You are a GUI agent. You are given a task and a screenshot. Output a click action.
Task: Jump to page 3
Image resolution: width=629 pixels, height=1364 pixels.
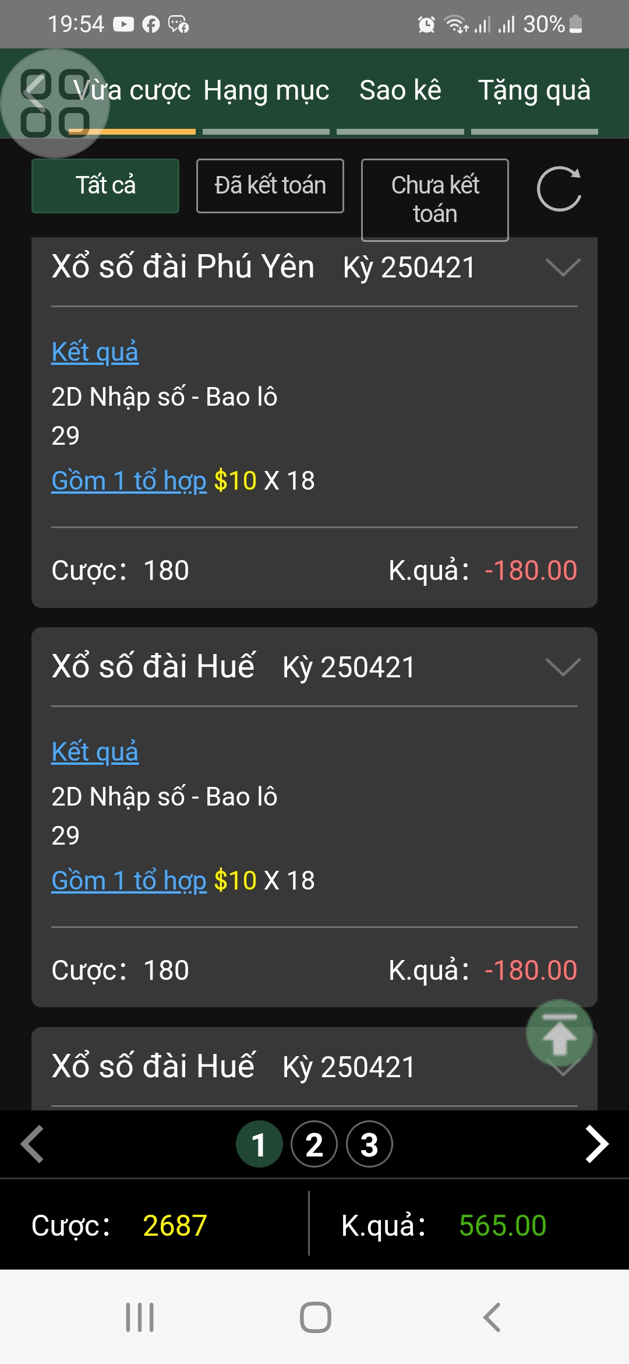point(369,1144)
